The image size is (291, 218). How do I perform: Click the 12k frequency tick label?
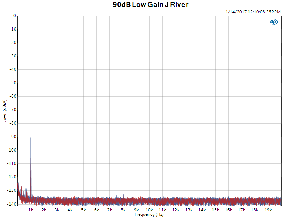coord(176,210)
